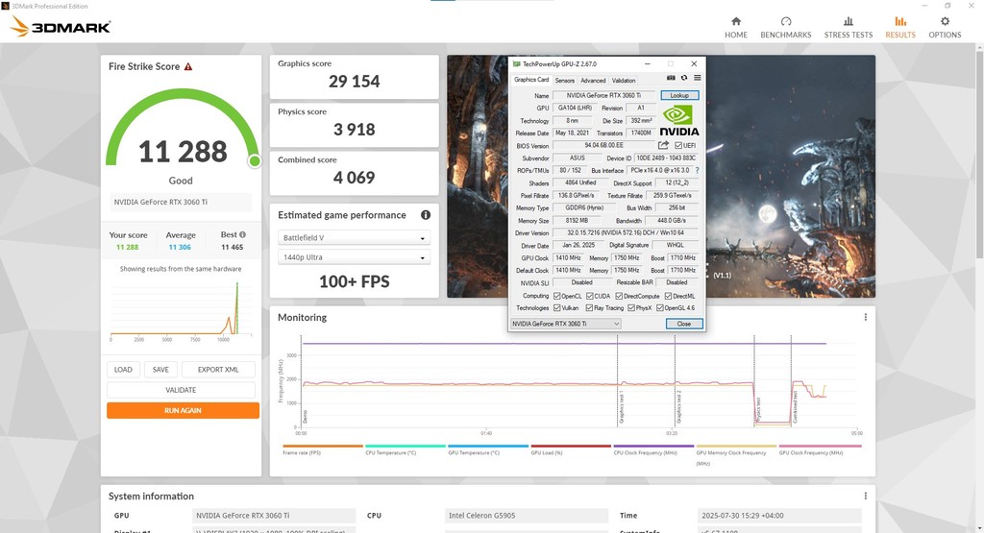Toggle the GPU Temperature legend color
This screenshot has height=533, width=984.
488,446
